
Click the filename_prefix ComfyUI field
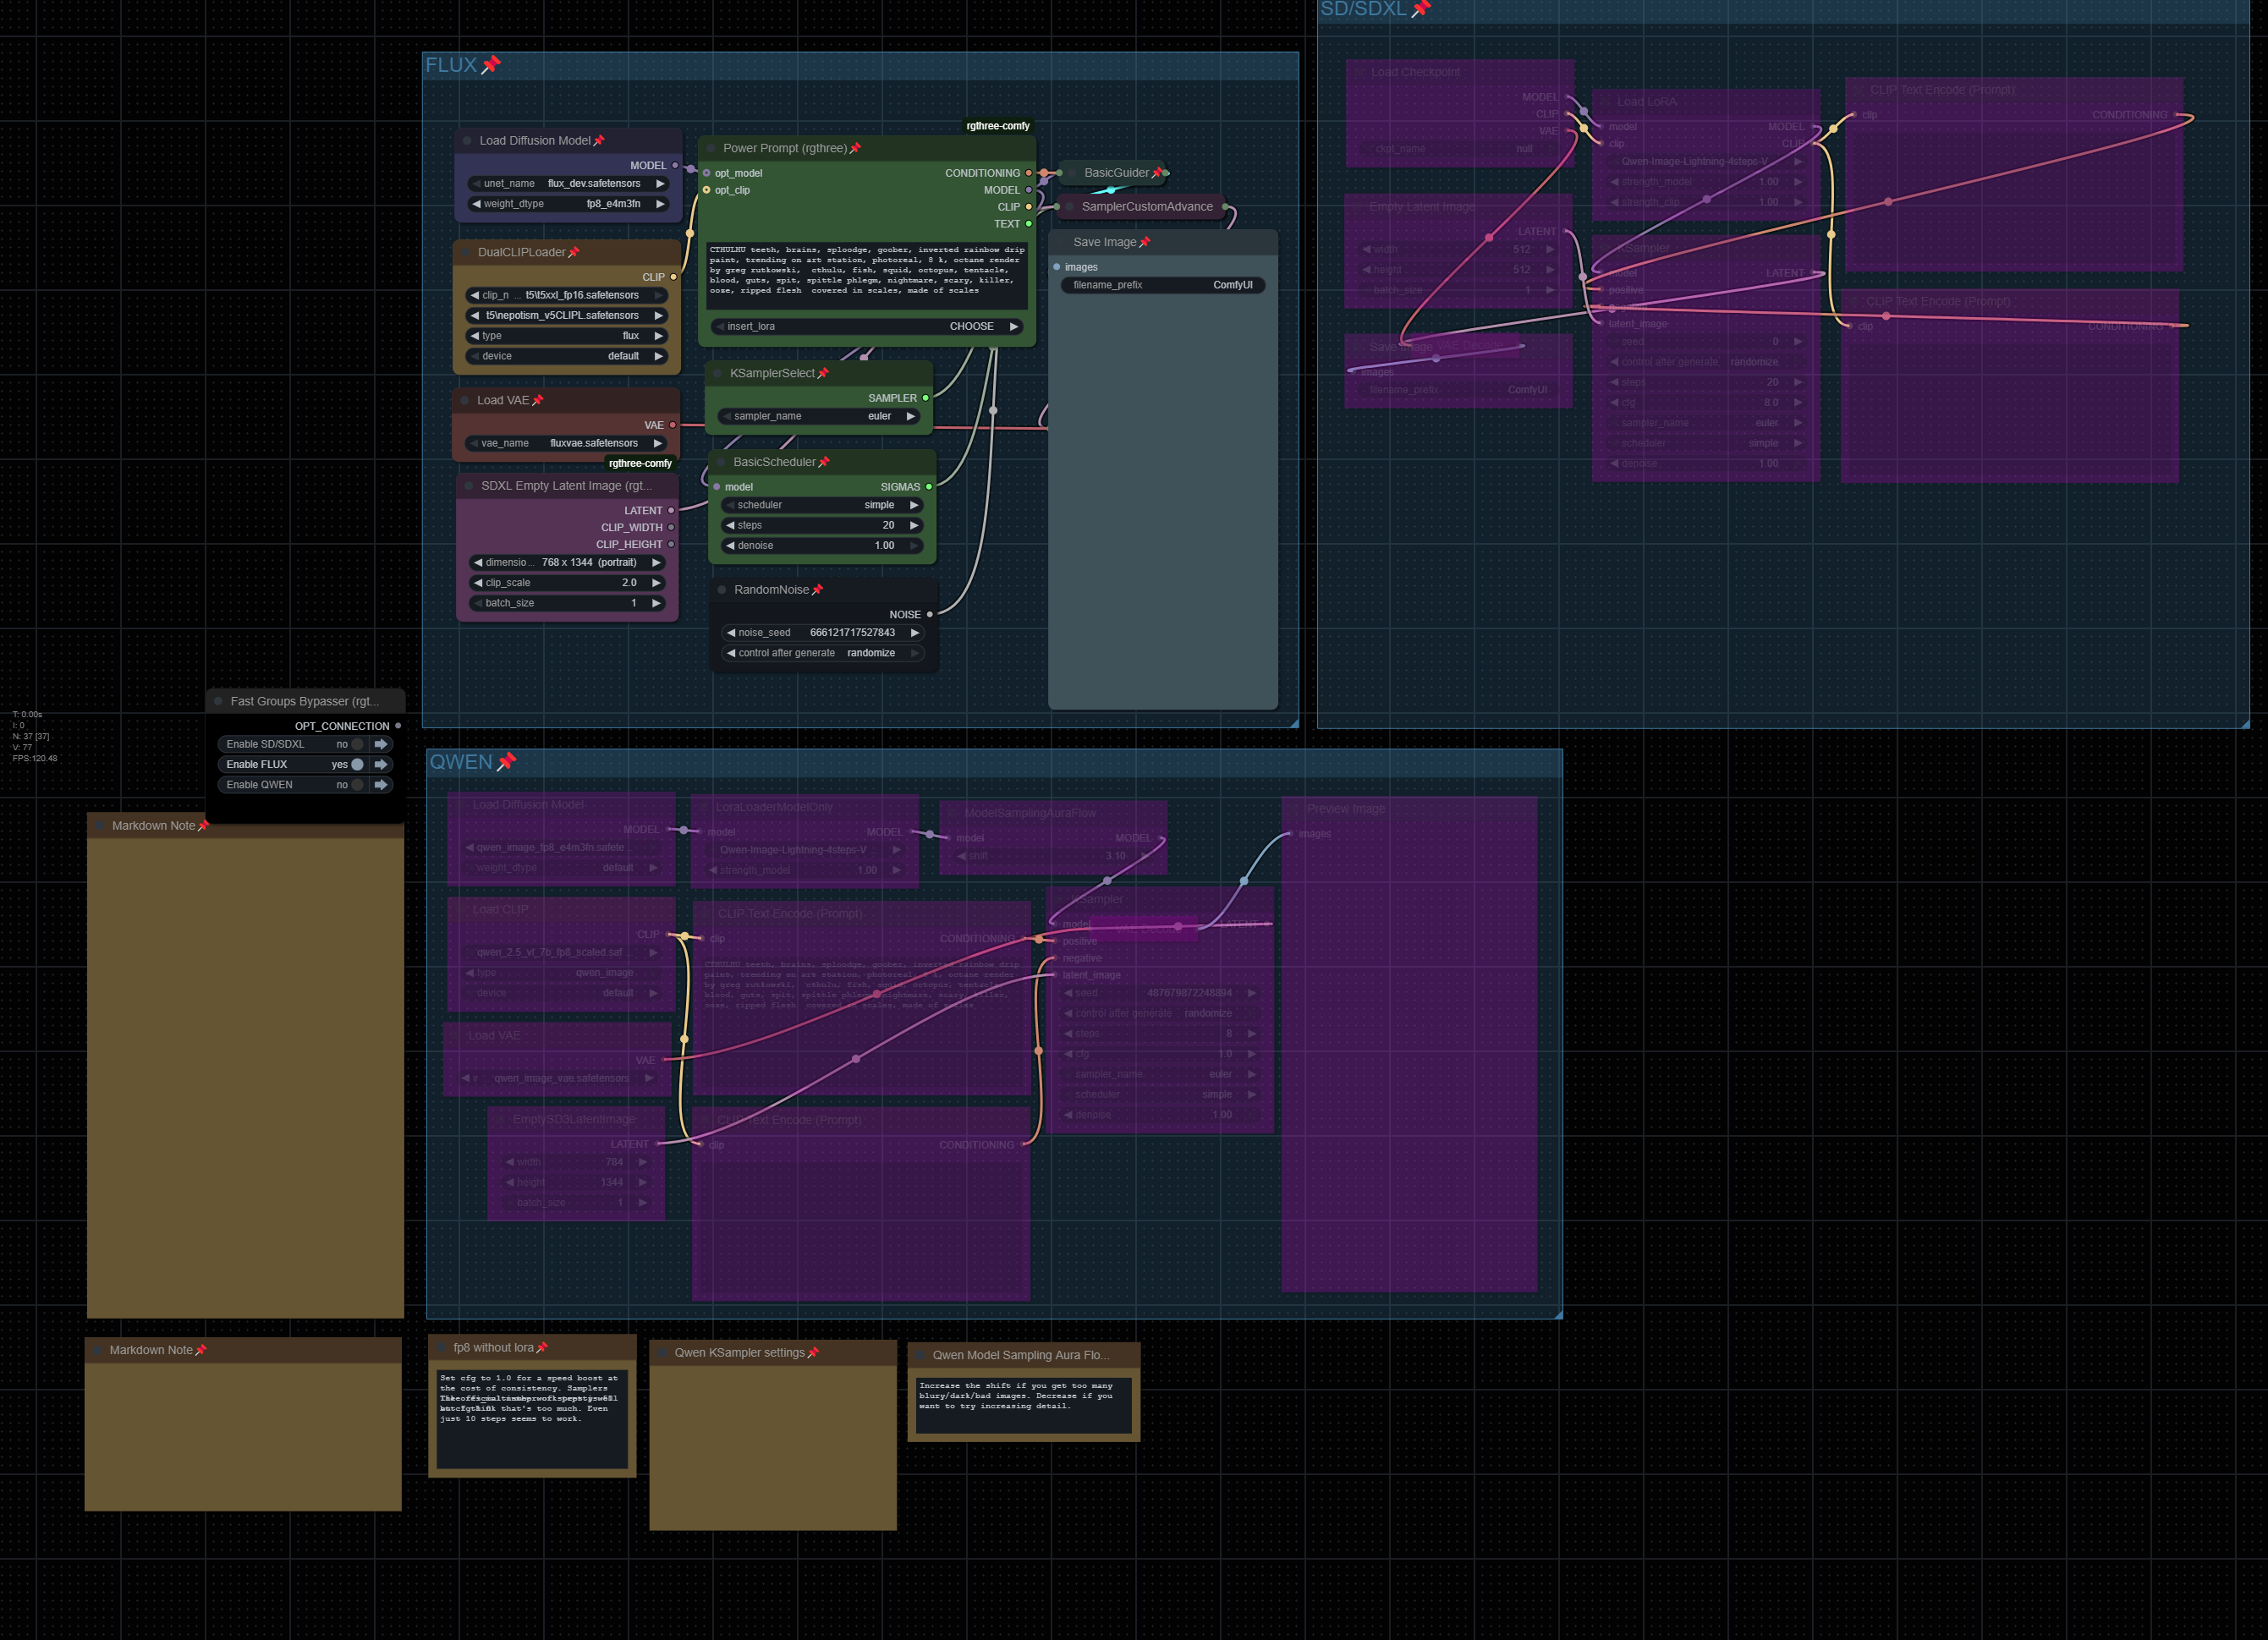click(x=1162, y=285)
